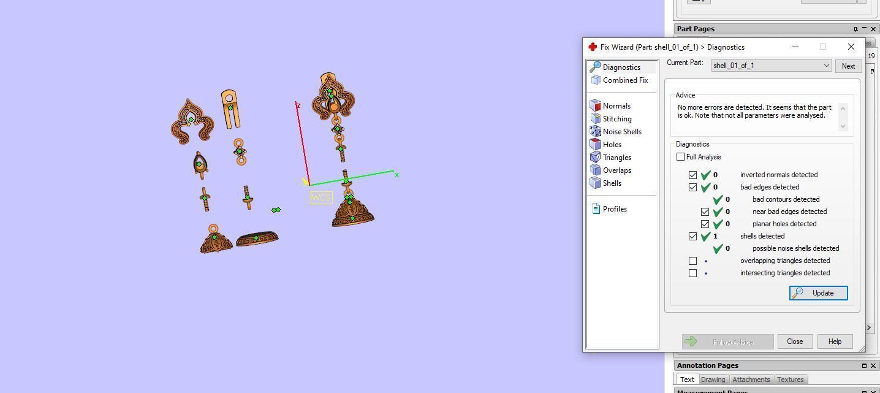Close the Annotation Pages panel
Image resolution: width=880 pixels, height=393 pixels.
873,365
